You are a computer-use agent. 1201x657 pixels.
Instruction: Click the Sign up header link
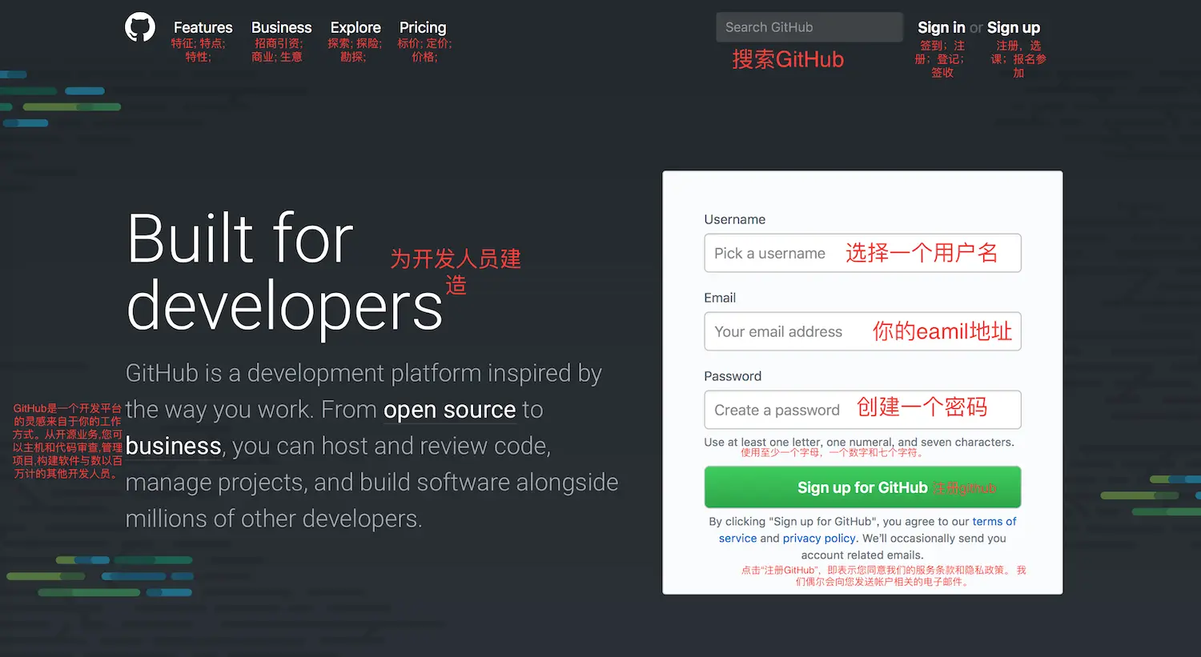(x=1014, y=27)
